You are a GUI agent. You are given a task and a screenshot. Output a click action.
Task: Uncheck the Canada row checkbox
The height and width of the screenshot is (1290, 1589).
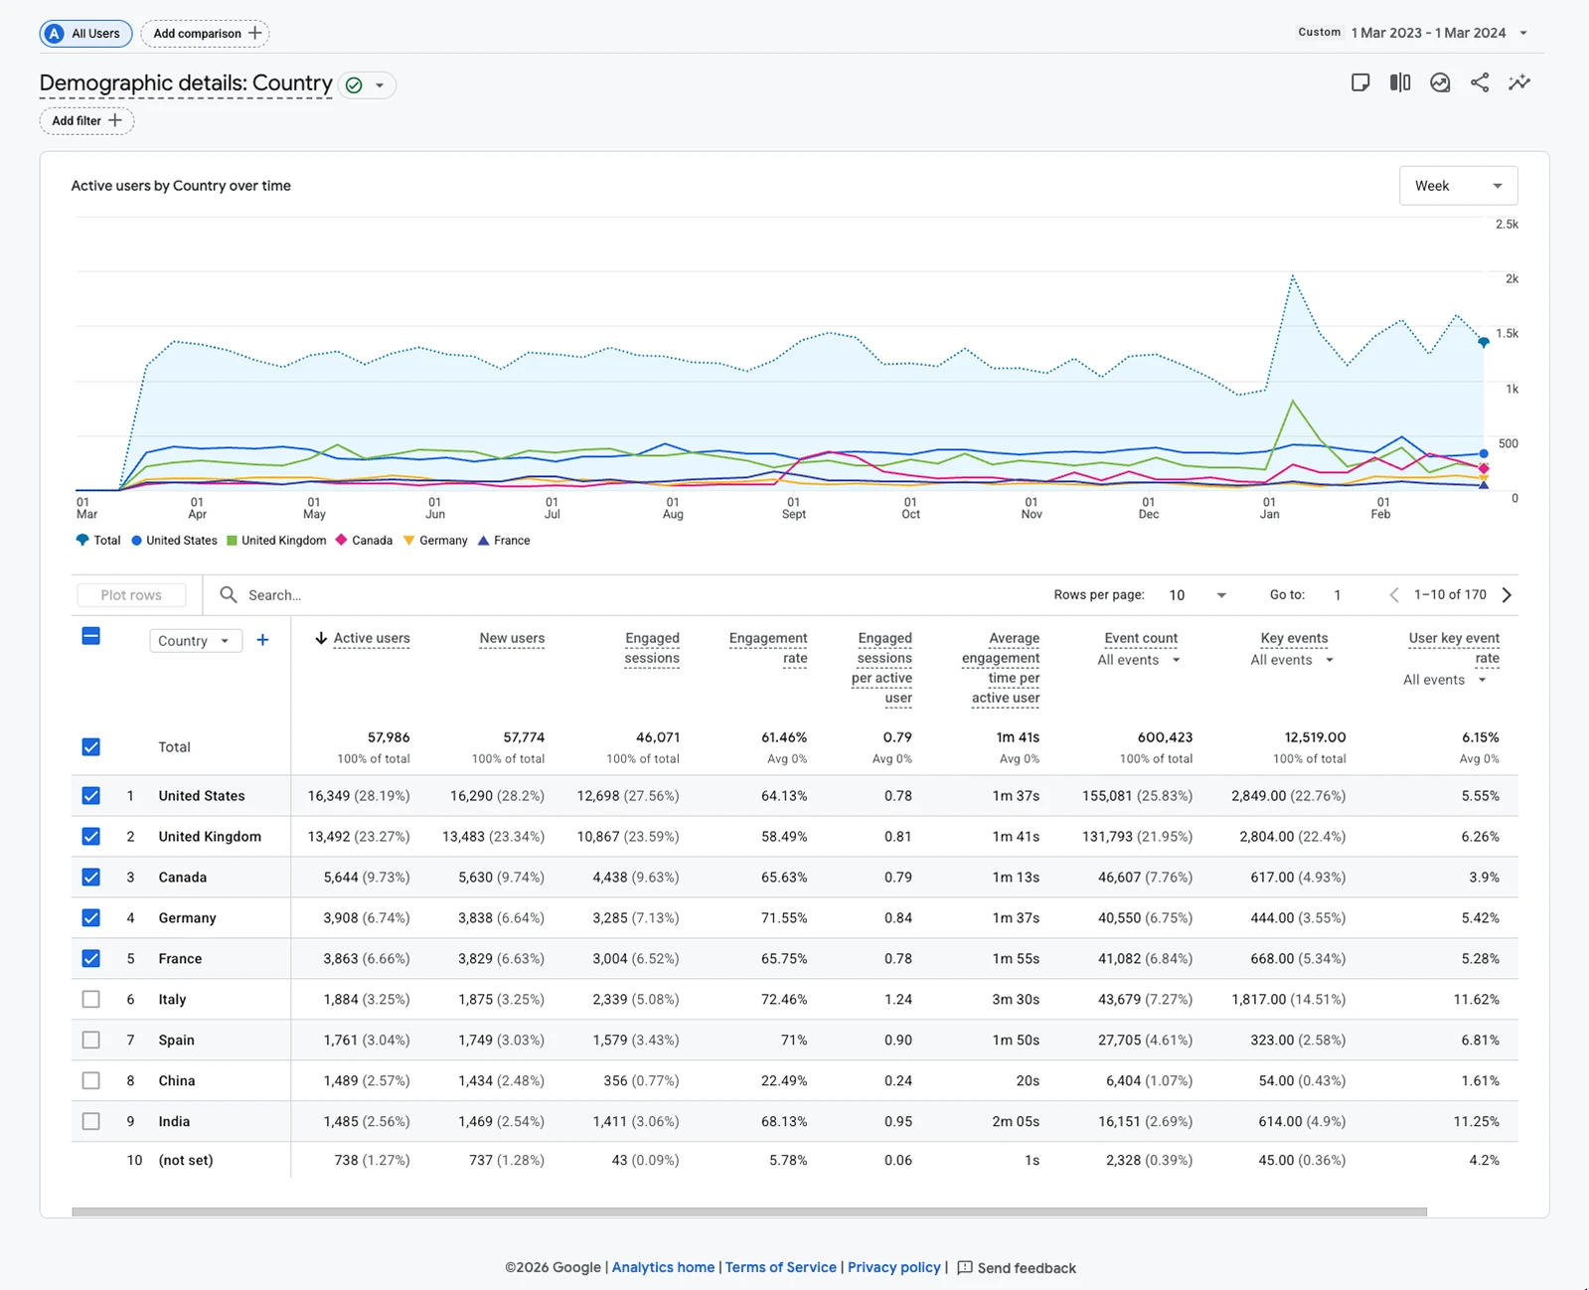[x=90, y=878]
